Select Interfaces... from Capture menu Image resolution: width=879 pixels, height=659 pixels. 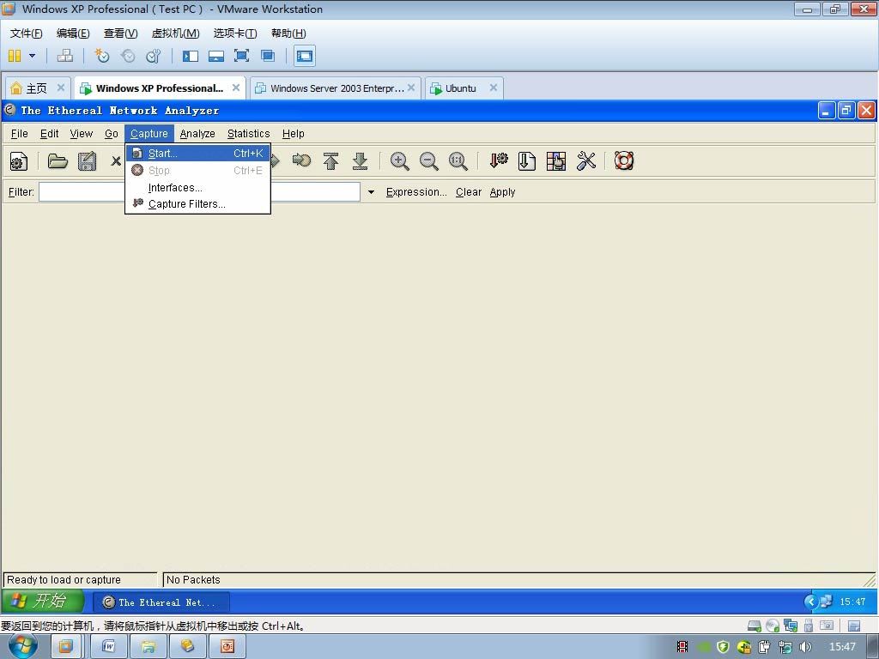pyautogui.click(x=198, y=188)
